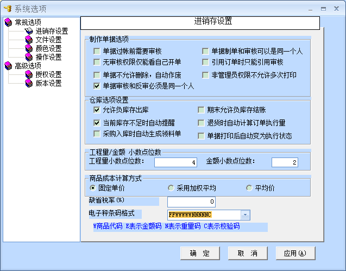The width and height of the screenshot is (346, 271).
Task: Click the 系统选项 title bar icon
Action: 8,9
